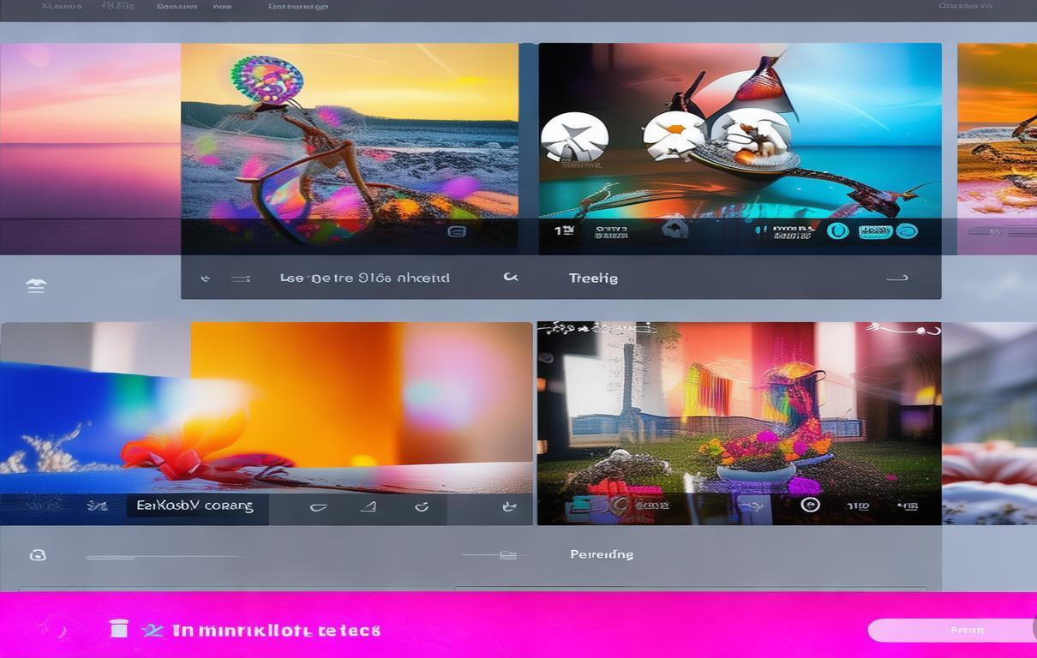Screen dimensions: 1037x658
Task: Open the orange and blue flower thumbnail
Action: click(x=266, y=423)
